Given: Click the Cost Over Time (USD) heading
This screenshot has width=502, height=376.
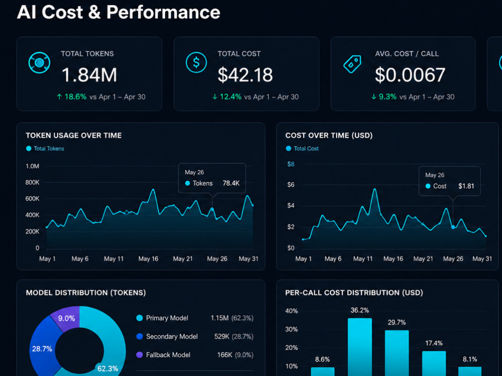Looking at the screenshot, I should 329,135.
